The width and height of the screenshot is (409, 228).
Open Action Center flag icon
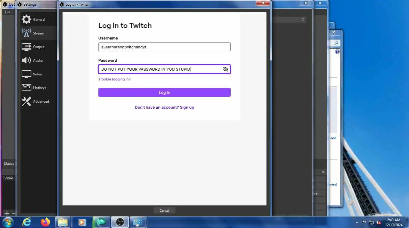coord(364,222)
